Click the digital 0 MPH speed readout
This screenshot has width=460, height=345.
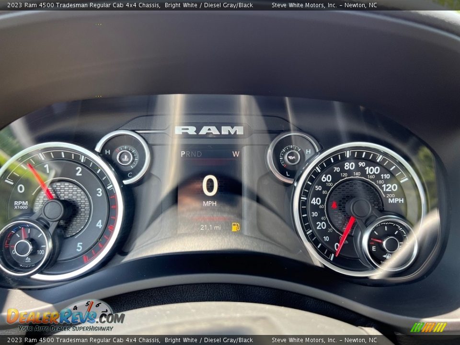[x=210, y=190]
